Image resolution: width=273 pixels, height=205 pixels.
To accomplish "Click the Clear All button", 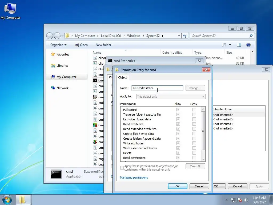I will (x=195, y=166).
